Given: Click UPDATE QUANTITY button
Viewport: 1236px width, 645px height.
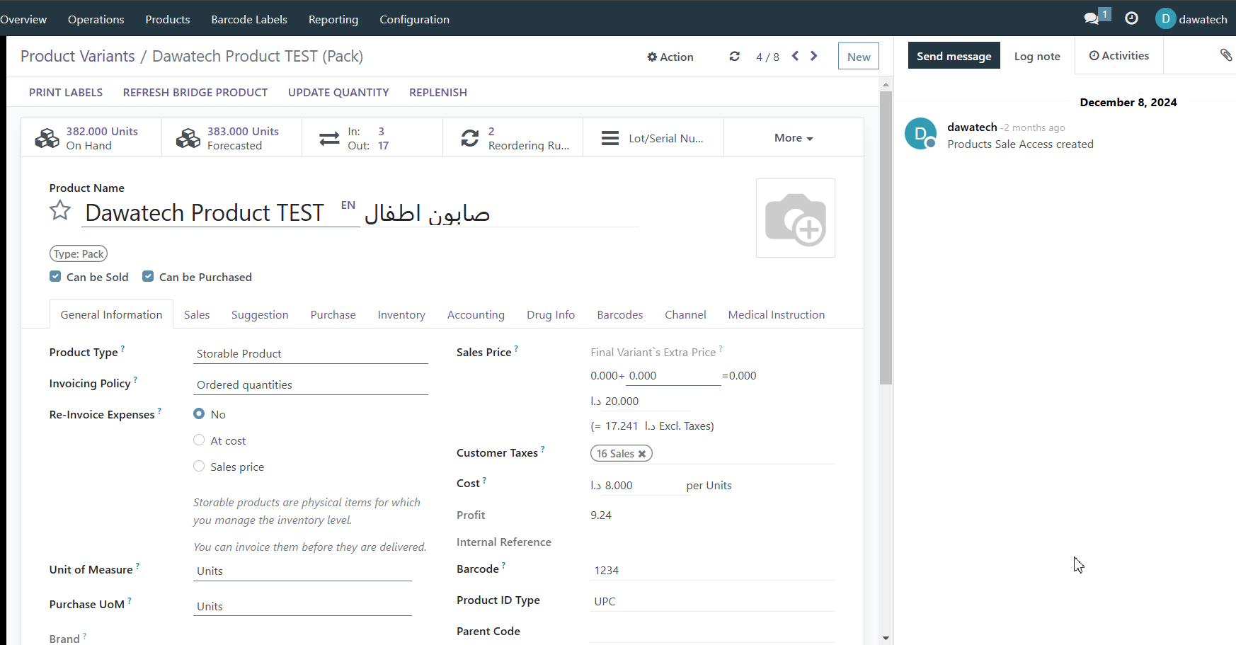Looking at the screenshot, I should click(x=338, y=92).
